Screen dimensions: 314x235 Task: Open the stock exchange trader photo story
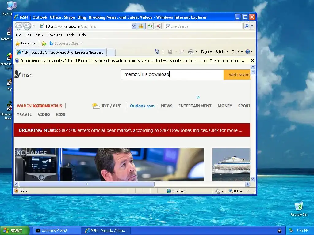(109, 165)
